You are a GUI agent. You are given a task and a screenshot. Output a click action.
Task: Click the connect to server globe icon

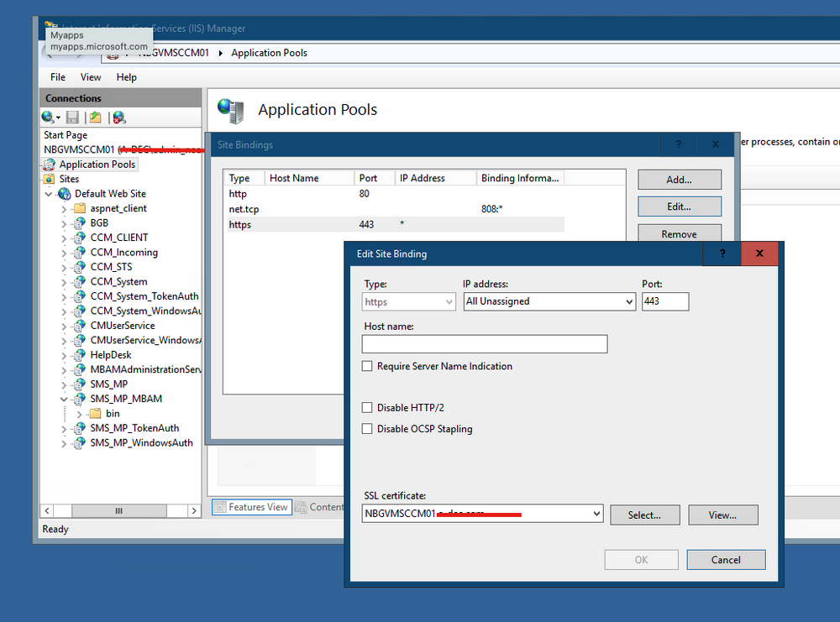48,118
